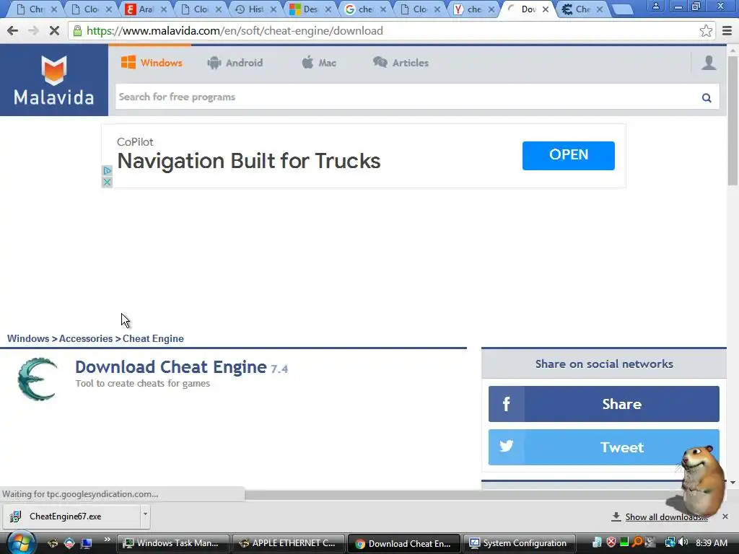Stop loading the page
The width and height of the screenshot is (739, 554).
tap(54, 30)
